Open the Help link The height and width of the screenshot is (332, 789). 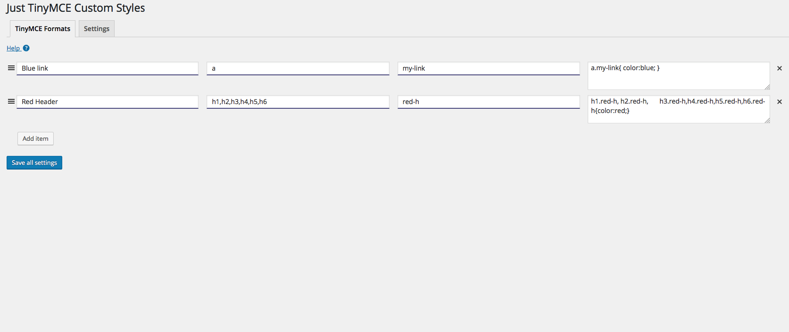(13, 48)
